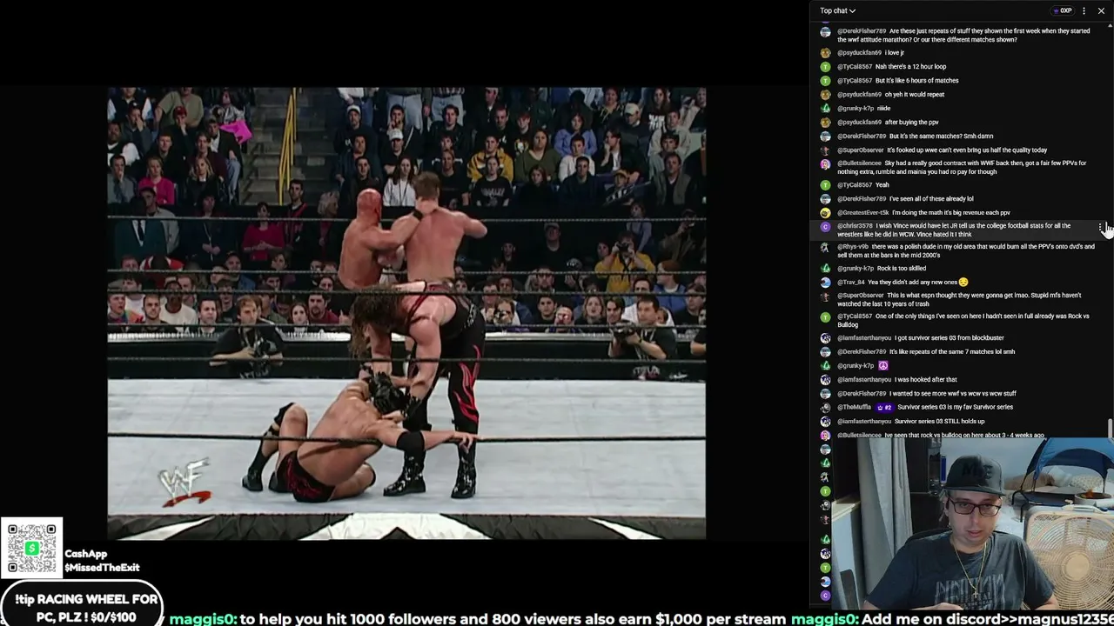
Task: Click message text "after buying the ppv"
Action: pos(911,123)
